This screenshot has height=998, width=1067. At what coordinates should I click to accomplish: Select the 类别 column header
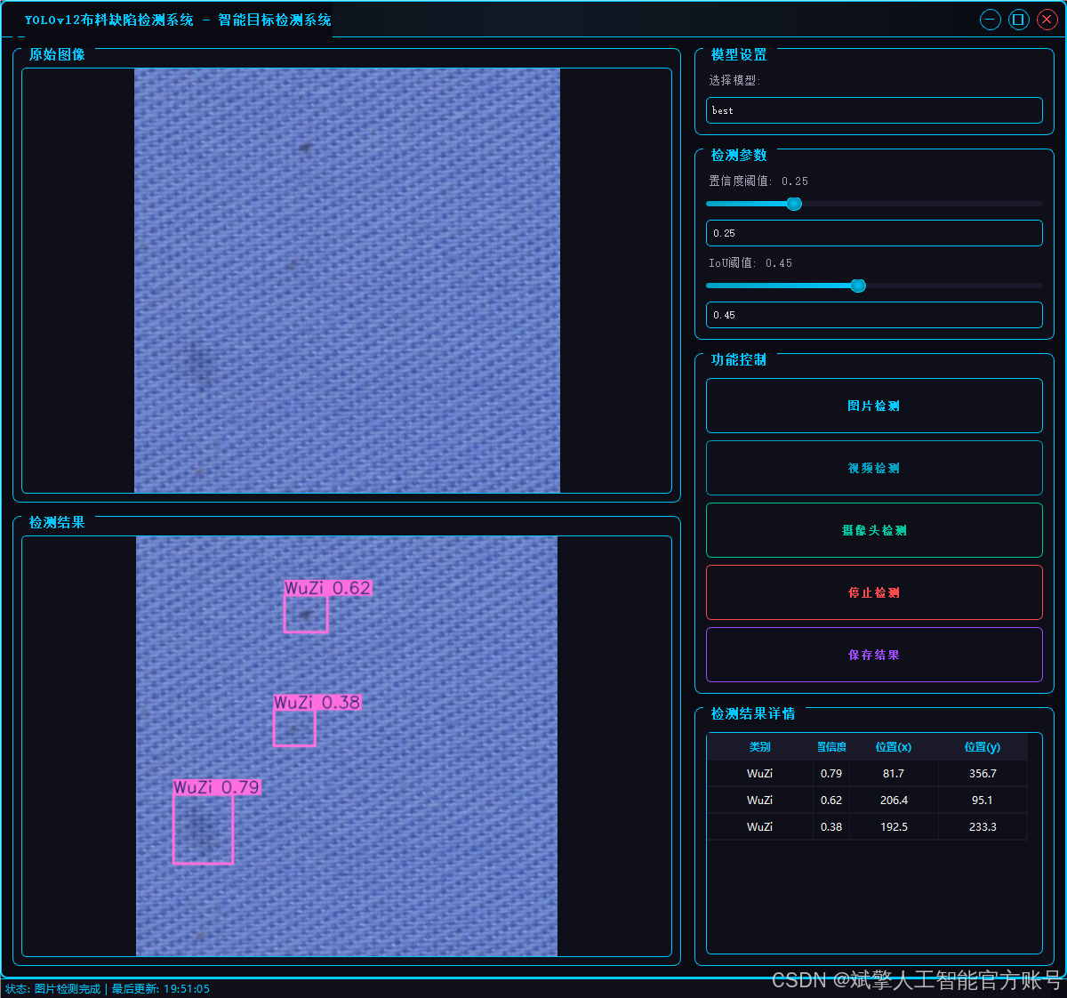(x=760, y=747)
